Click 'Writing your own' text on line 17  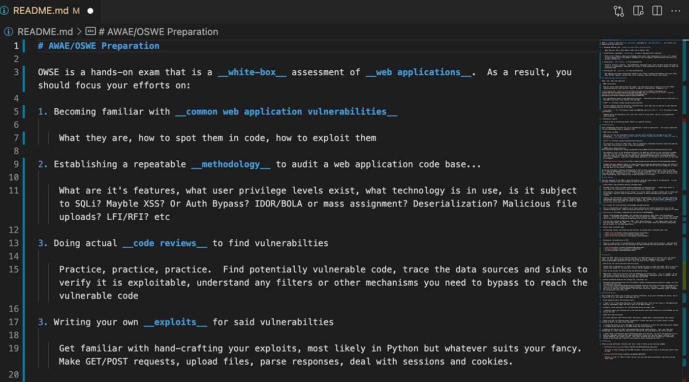pyautogui.click(x=96, y=322)
